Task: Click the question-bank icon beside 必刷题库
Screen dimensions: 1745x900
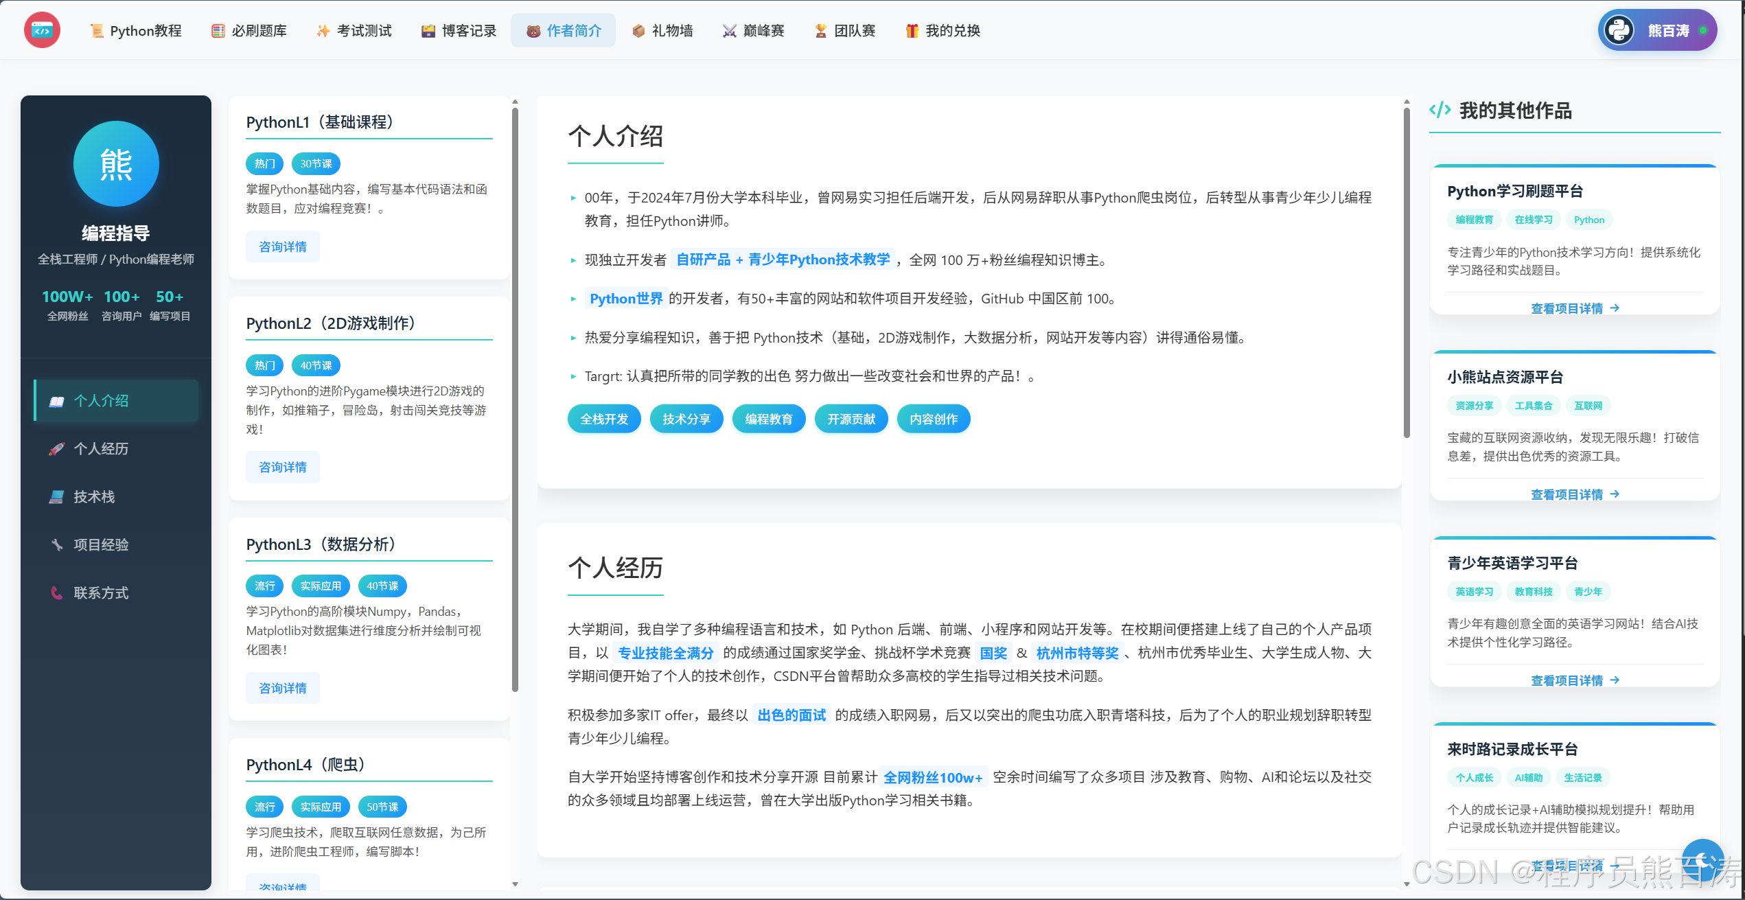Action: [218, 31]
